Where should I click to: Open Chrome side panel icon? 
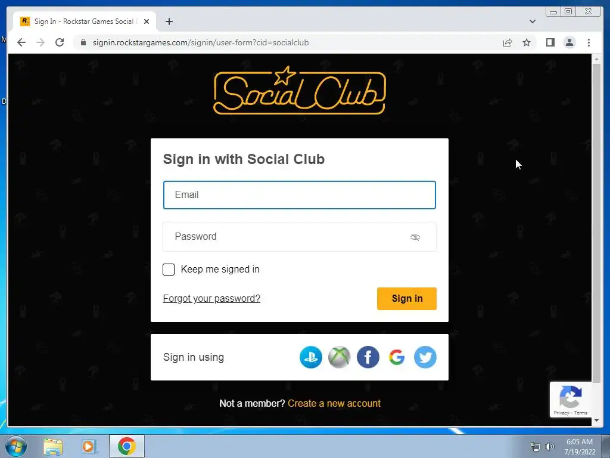550,42
